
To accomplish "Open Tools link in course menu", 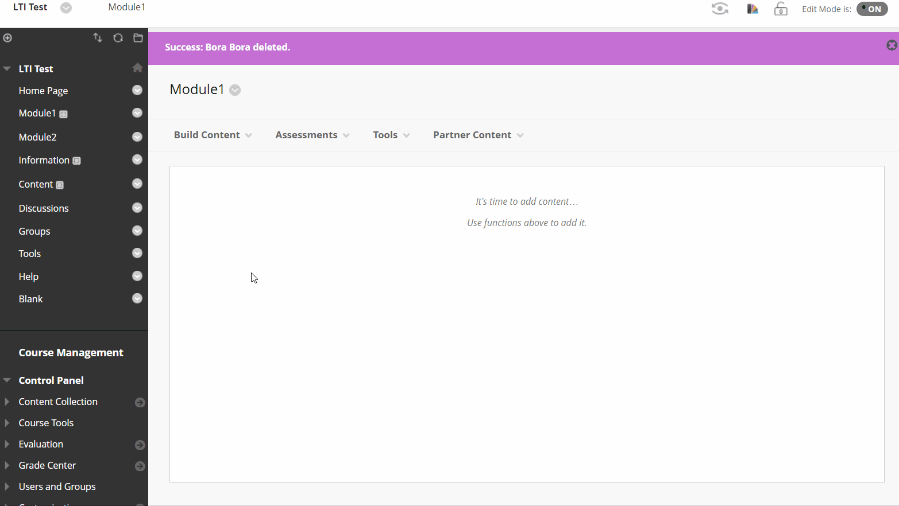I will pyautogui.click(x=30, y=254).
